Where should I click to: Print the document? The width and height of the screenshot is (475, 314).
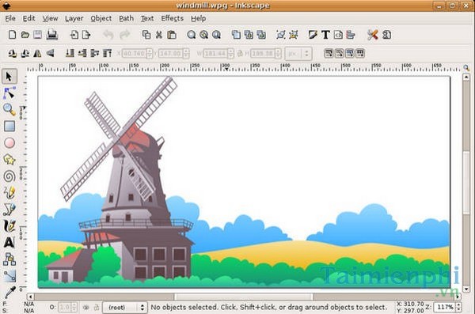point(51,35)
